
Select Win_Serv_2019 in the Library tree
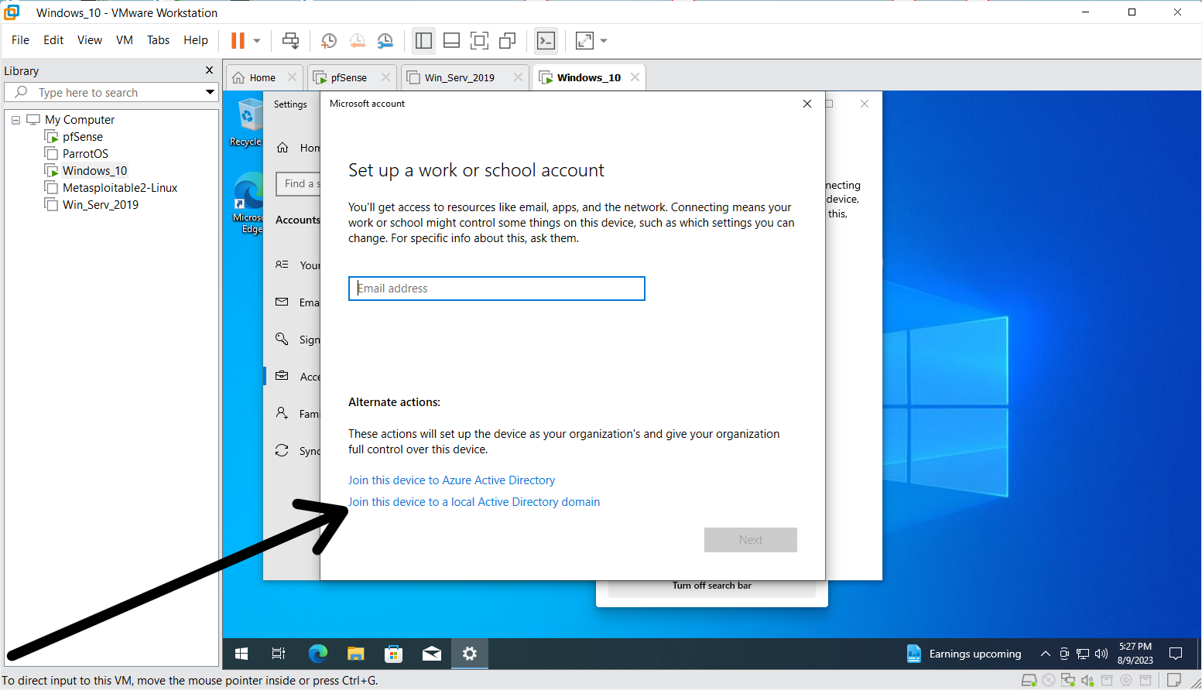[101, 205]
